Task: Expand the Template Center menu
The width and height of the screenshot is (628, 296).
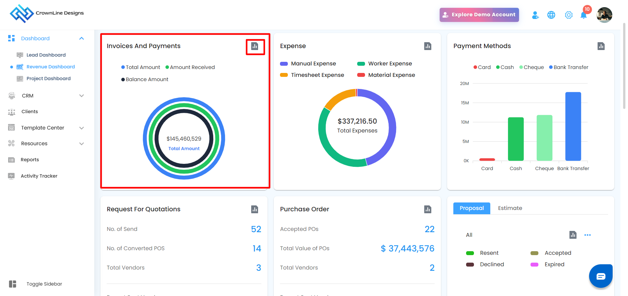Action: 81,128
